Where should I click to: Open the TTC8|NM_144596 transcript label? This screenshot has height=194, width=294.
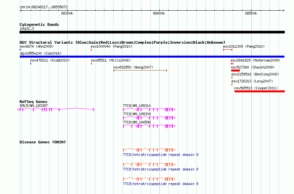[x=137, y=122]
